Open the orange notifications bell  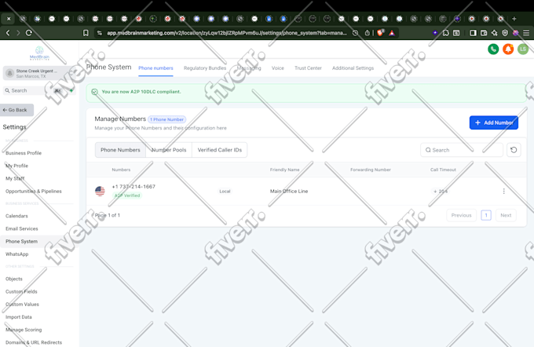(x=508, y=49)
